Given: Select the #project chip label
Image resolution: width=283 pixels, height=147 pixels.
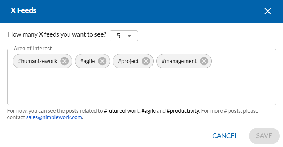Looking at the screenshot, I should pos(128,61).
